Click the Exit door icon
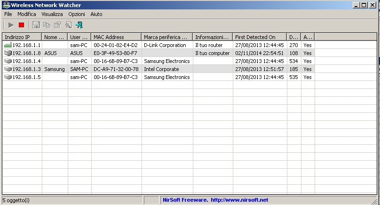380x205 pixels. [79, 25]
